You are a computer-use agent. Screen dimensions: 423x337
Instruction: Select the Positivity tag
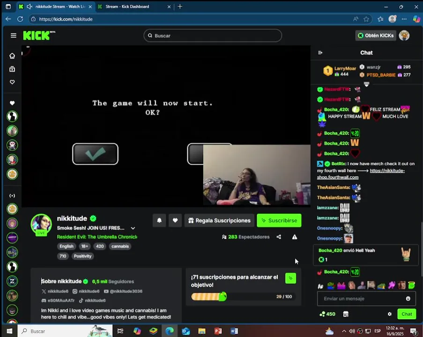(x=82, y=256)
